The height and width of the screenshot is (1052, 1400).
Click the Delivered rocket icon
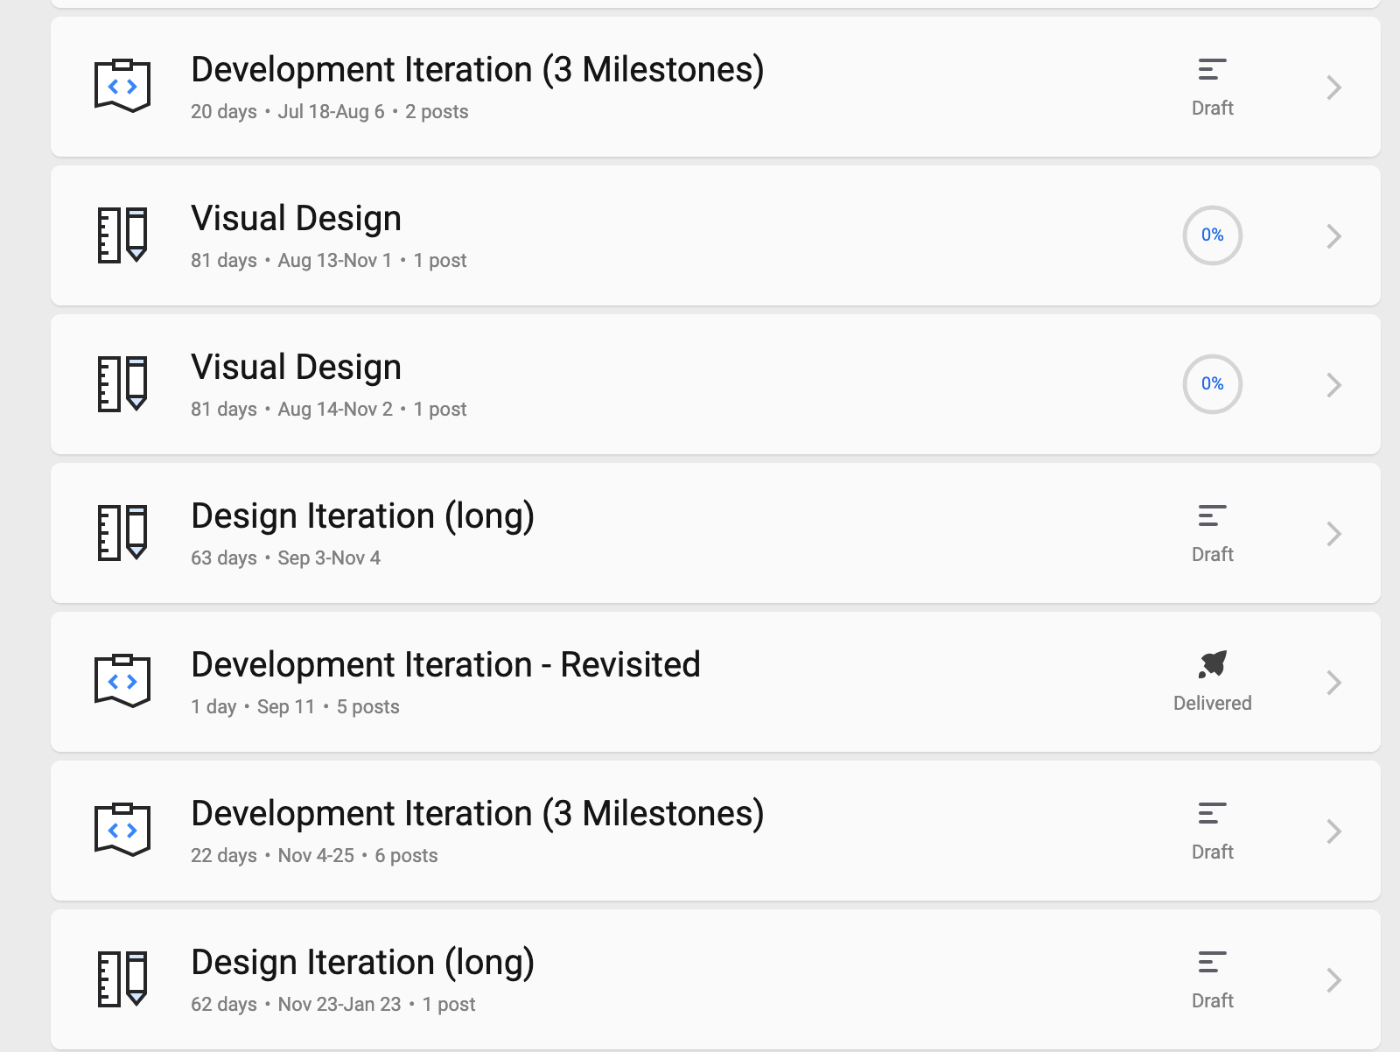1213,664
